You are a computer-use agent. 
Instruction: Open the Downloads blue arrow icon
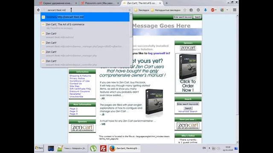[206, 10]
